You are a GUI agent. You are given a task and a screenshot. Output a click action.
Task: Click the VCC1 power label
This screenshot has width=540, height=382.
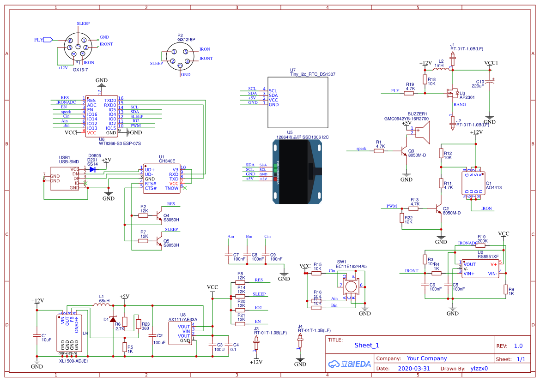pos(491,63)
